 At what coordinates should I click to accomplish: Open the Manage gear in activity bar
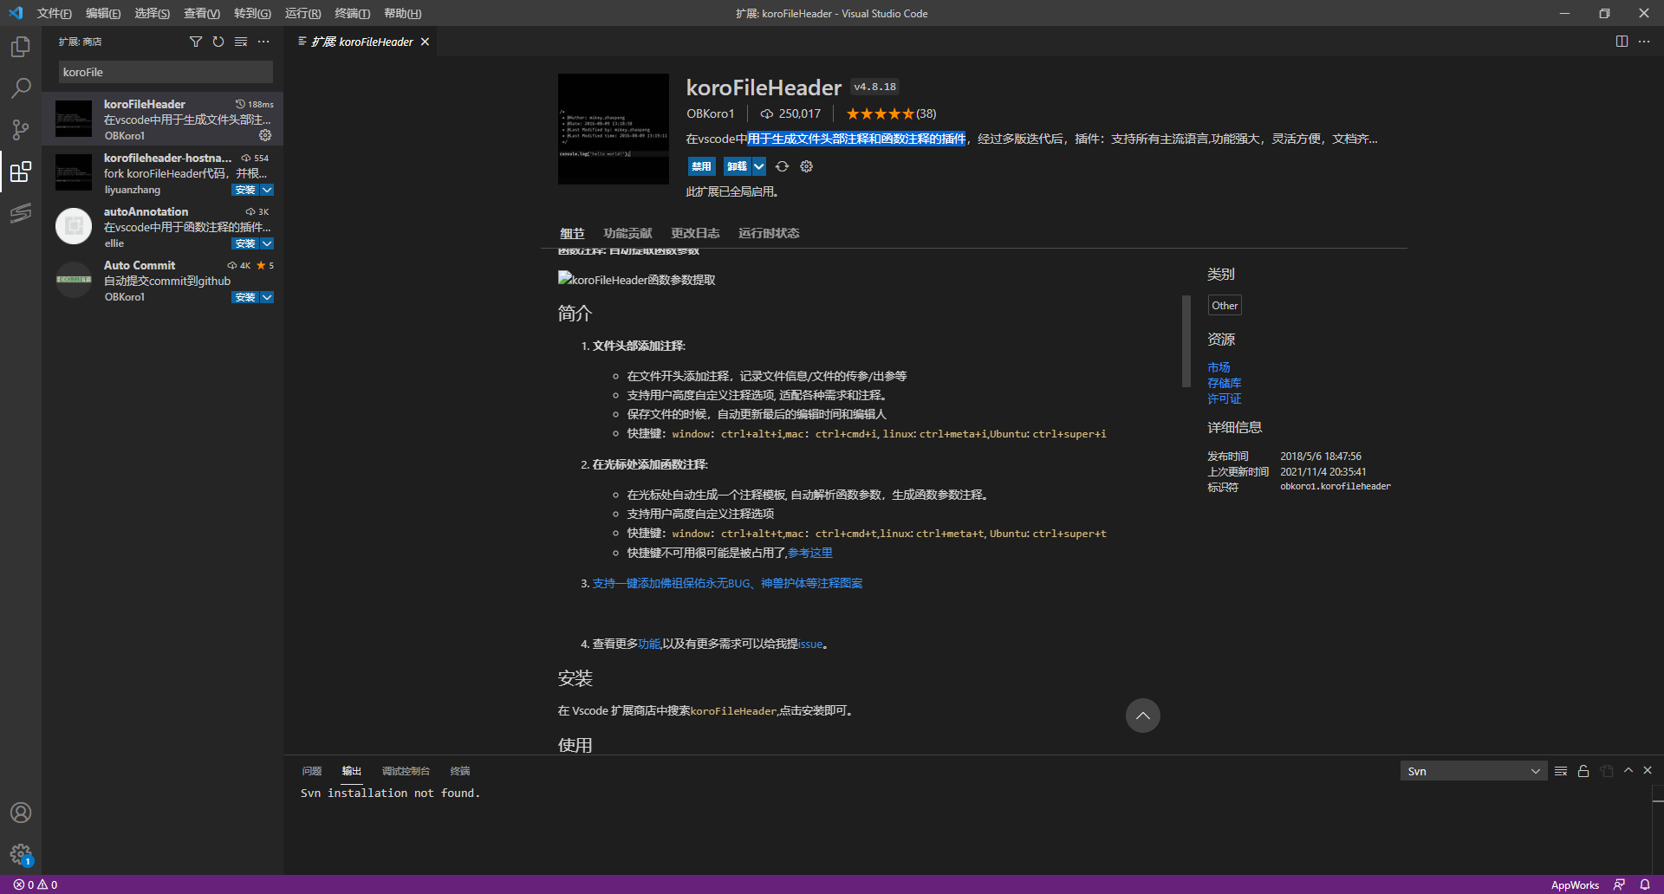(x=21, y=855)
